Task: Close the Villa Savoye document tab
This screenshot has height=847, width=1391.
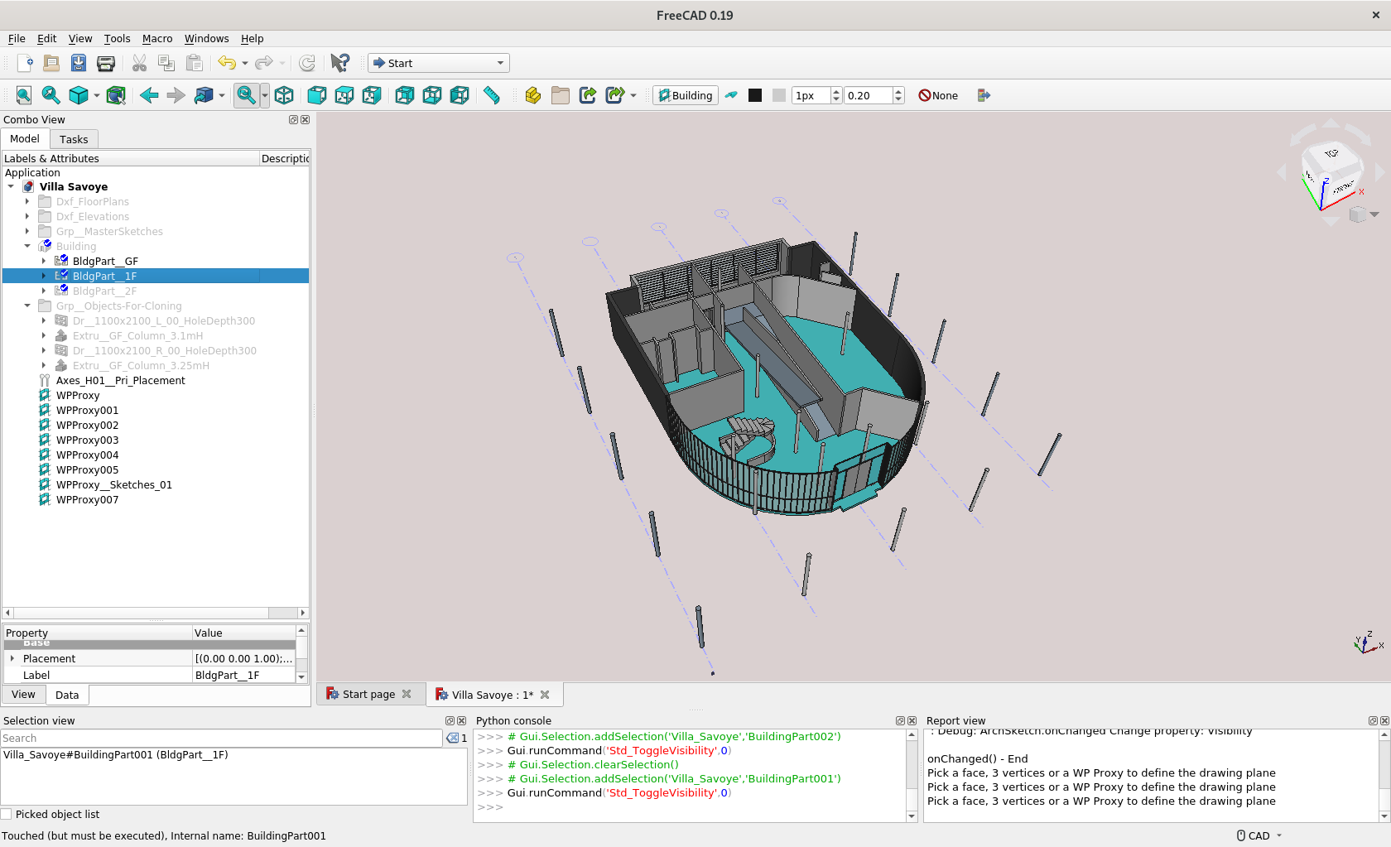Action: coord(545,695)
